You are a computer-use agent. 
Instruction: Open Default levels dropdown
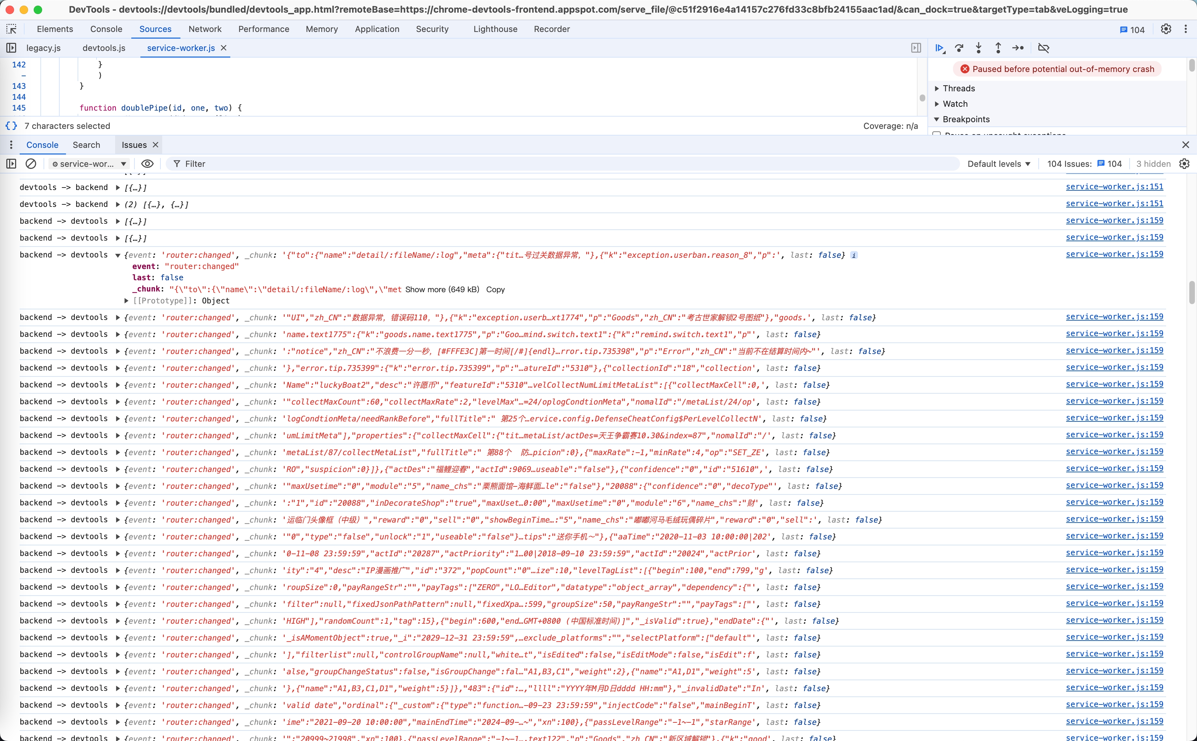999,164
